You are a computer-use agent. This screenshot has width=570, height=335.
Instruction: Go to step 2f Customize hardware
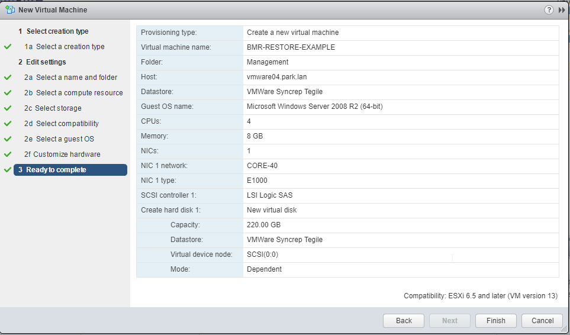click(x=62, y=154)
